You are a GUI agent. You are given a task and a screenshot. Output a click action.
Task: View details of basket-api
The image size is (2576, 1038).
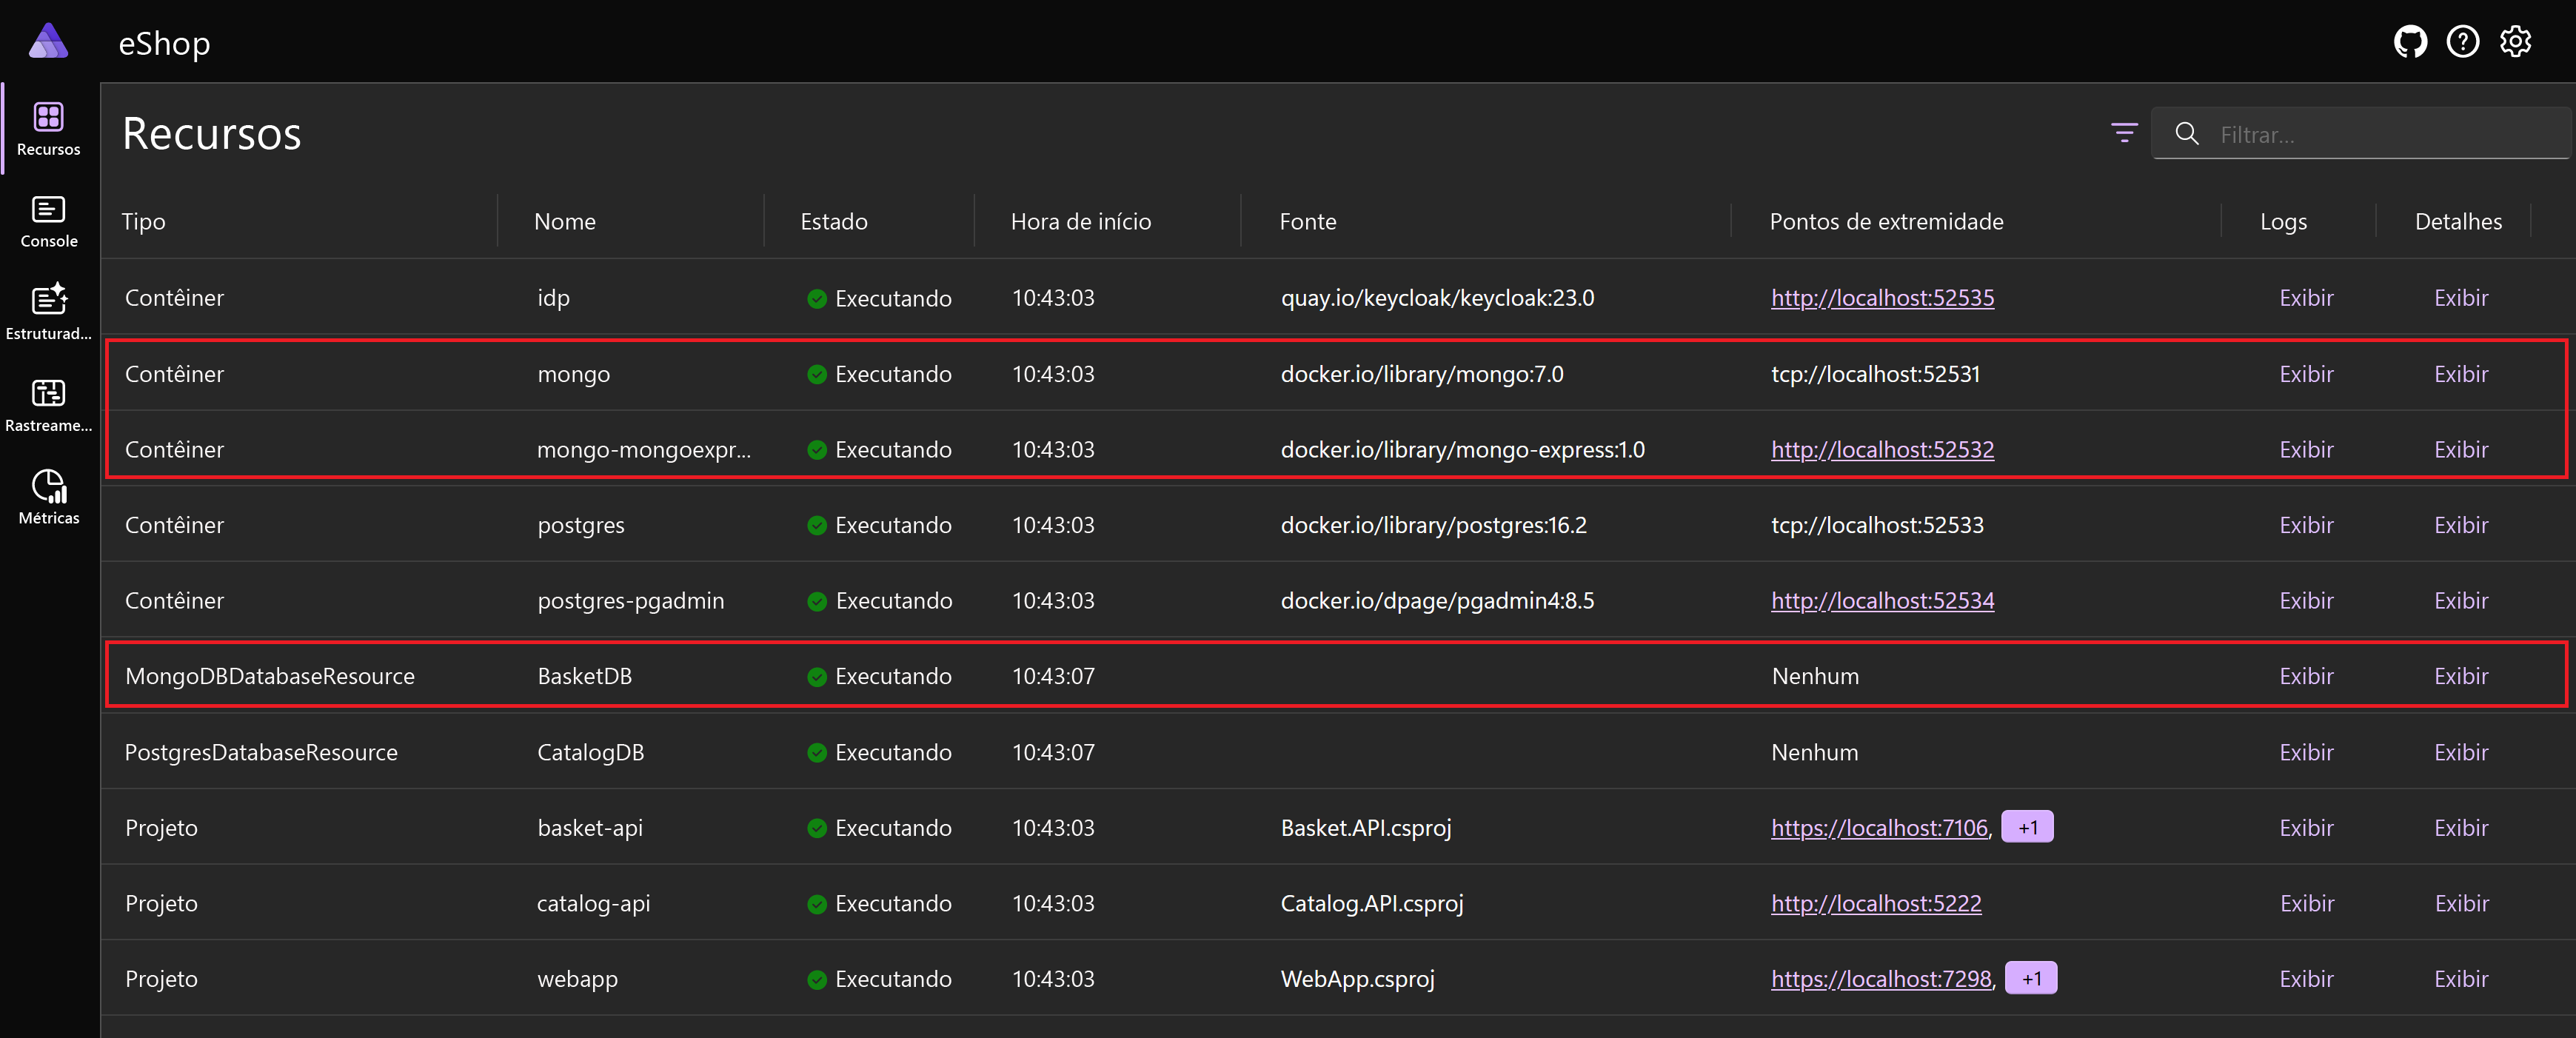[2461, 828]
